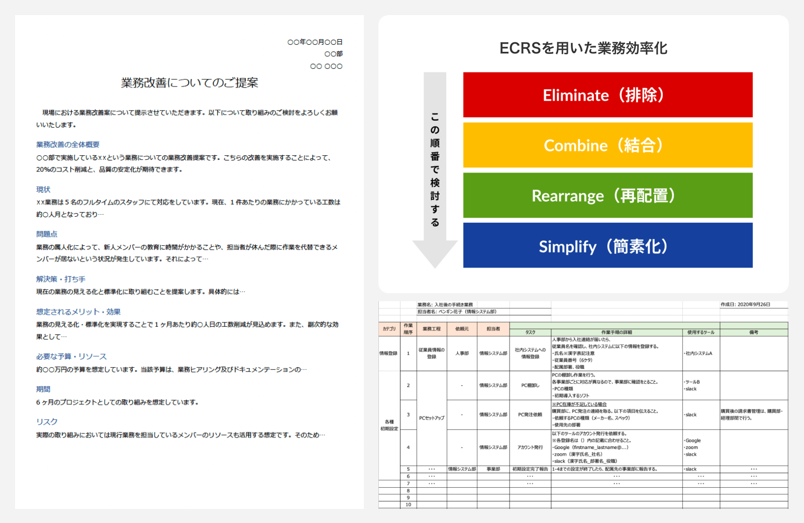Select the 期間 section heading
804x523 pixels.
click(x=43, y=389)
